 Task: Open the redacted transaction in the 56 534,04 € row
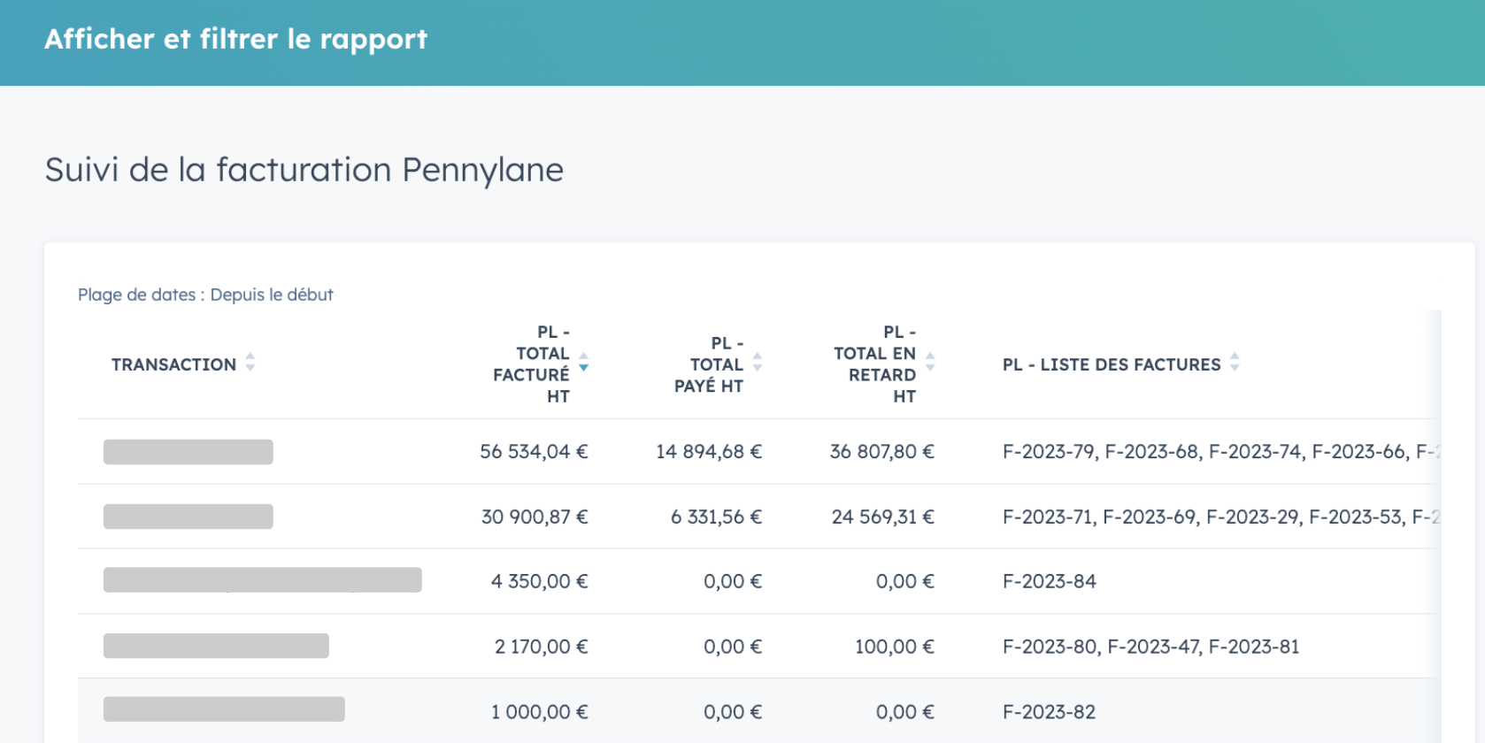[189, 452]
